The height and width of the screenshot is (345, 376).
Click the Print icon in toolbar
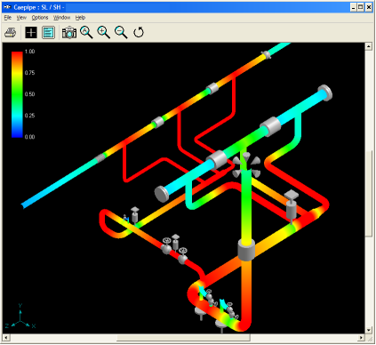tap(11, 32)
